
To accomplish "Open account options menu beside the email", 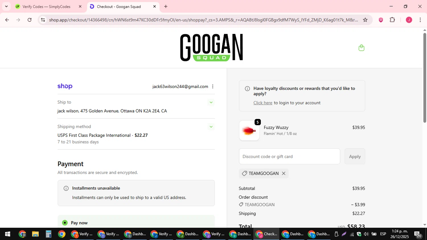I will click(x=213, y=87).
